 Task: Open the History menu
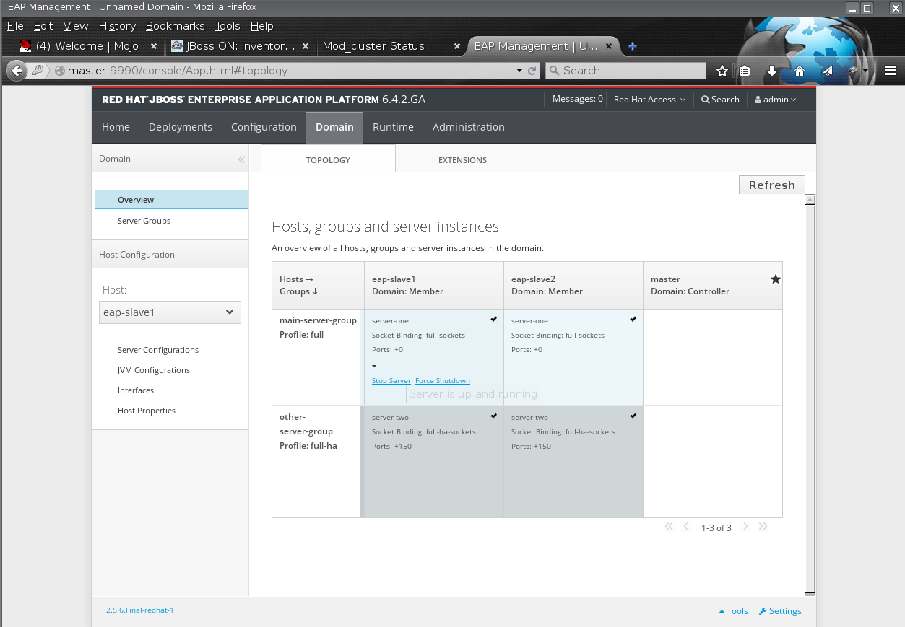click(117, 26)
